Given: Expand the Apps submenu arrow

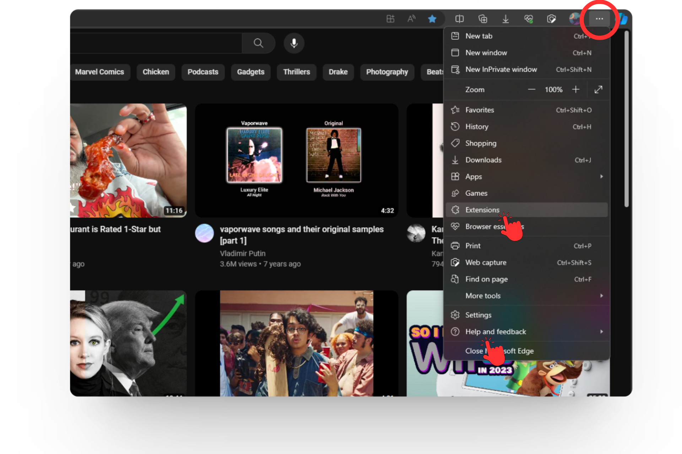Looking at the screenshot, I should coord(601,177).
